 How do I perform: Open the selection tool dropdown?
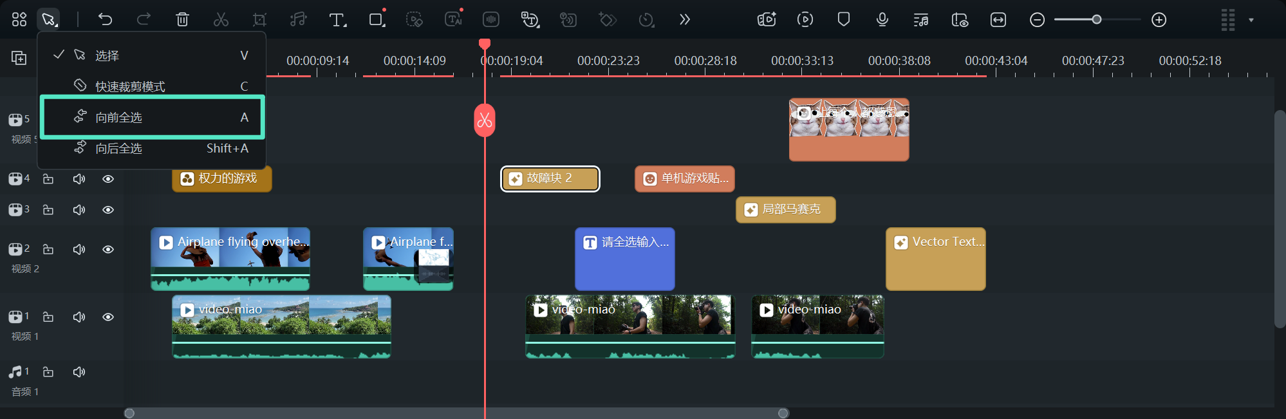[49, 19]
